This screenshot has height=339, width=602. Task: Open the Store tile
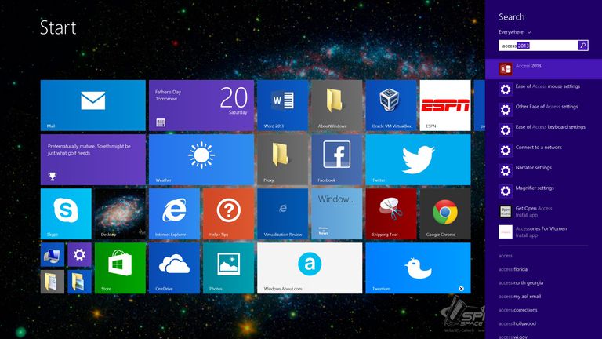pyautogui.click(x=120, y=268)
